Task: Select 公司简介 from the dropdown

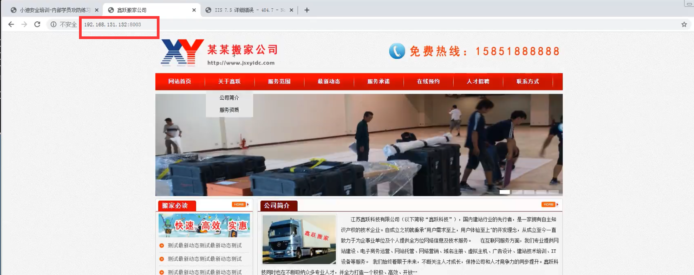Action: coord(229,98)
